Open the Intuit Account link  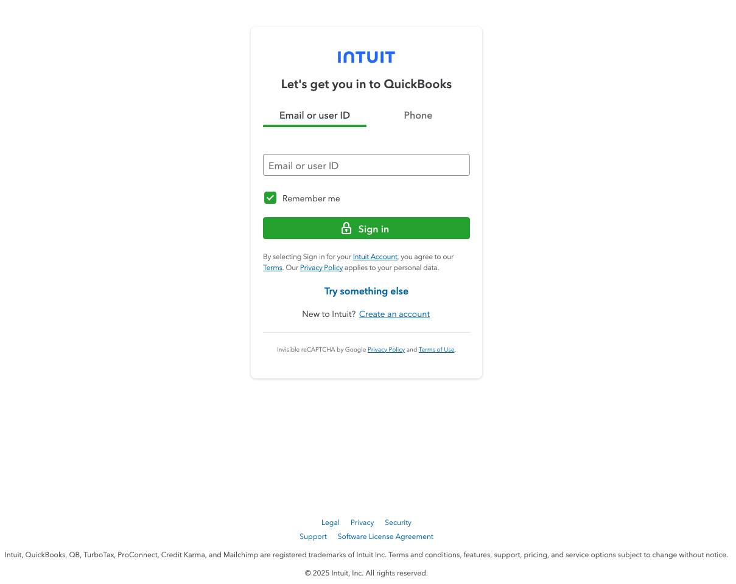(x=375, y=257)
